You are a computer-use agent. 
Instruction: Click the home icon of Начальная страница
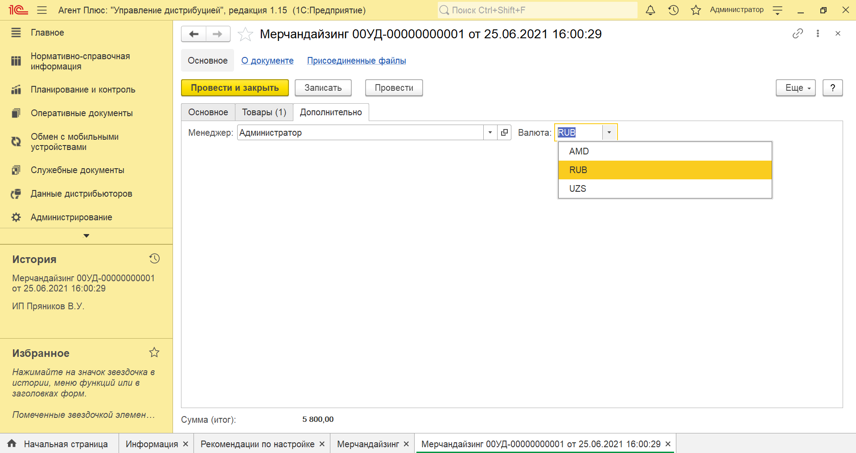[x=12, y=443]
